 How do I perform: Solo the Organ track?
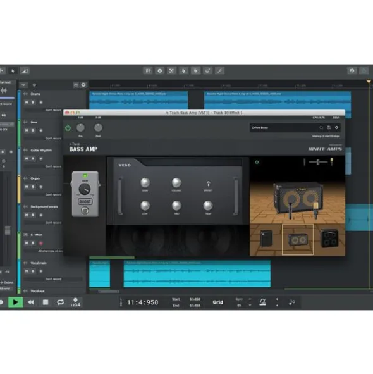tap(33, 187)
